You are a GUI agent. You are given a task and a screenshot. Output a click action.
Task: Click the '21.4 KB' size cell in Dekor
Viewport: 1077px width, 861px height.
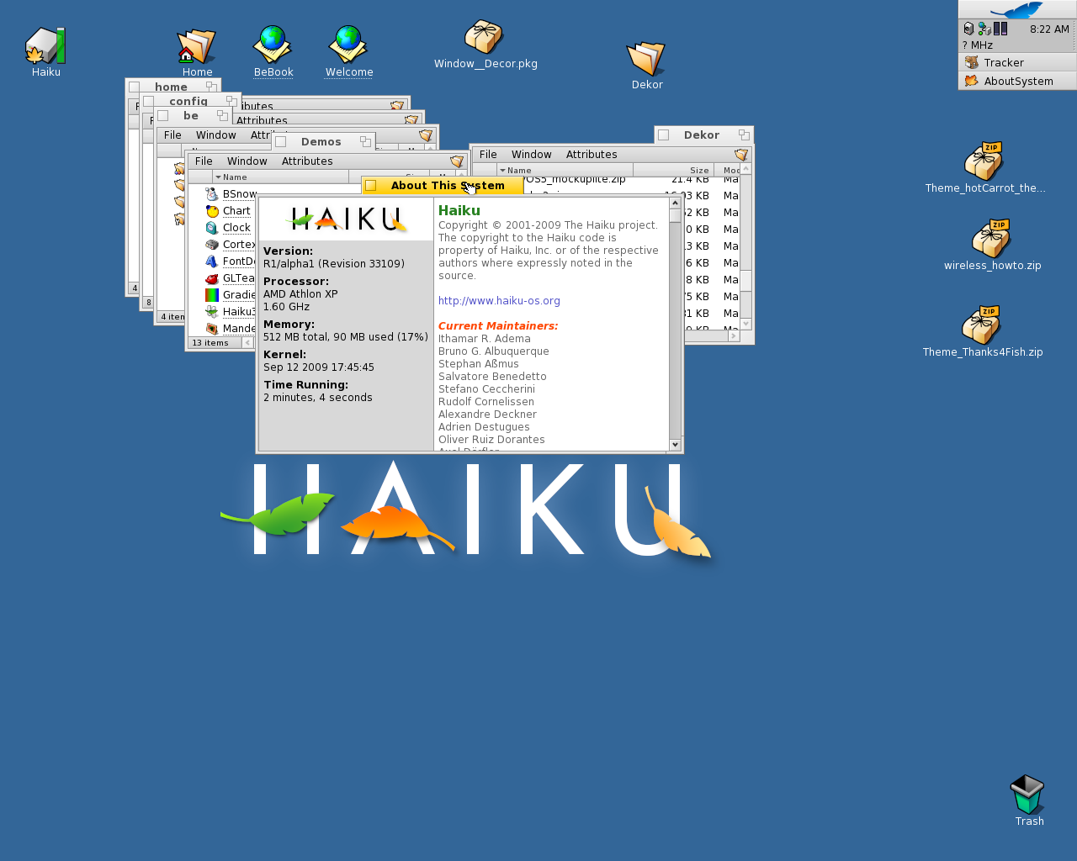click(x=690, y=179)
